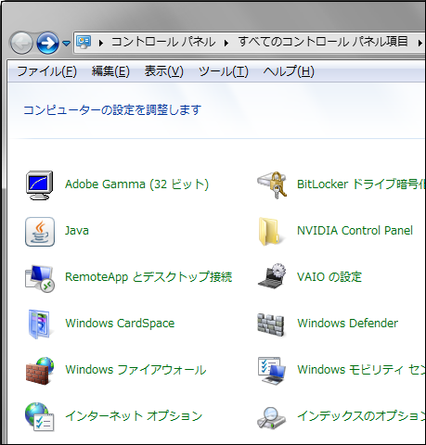Screen dimensions: 426x445
Task: Open the Adobe Gamma monitor icon
Action: (x=39, y=185)
